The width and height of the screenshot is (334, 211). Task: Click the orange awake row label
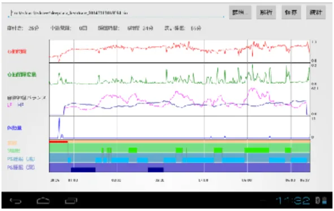[12, 143]
